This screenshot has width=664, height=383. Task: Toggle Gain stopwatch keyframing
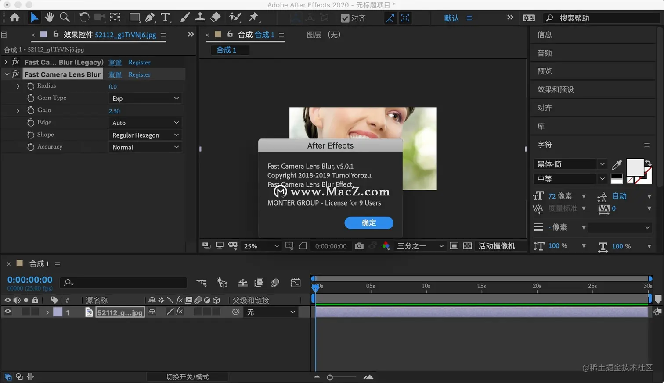point(31,110)
